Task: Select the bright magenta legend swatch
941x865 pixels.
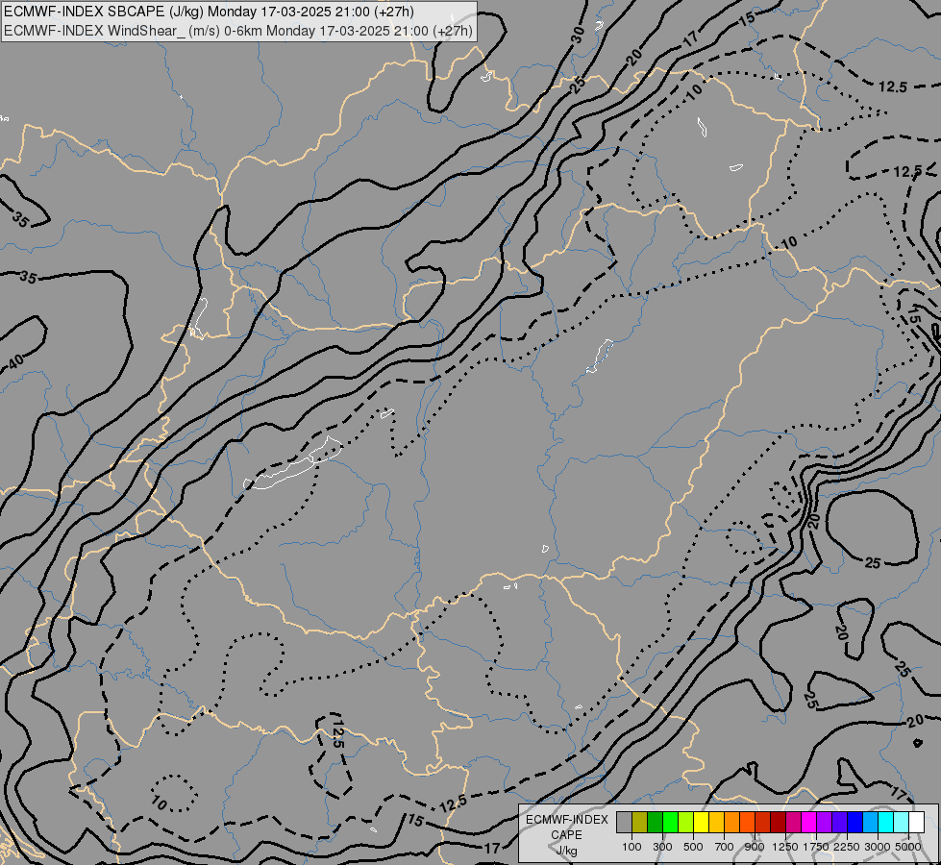Action: tap(809, 822)
